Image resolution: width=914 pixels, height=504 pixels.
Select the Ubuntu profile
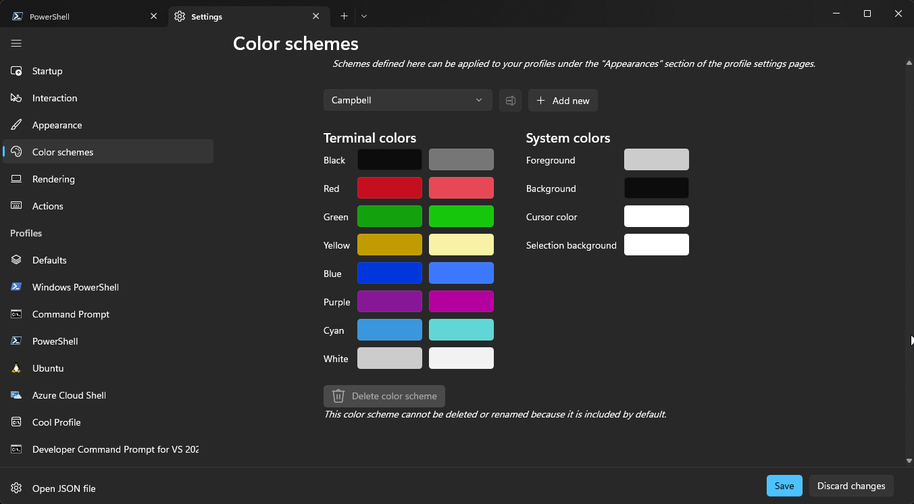(108, 368)
